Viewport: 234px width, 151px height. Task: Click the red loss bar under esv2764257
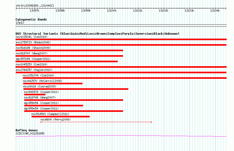(x=121, y=72)
